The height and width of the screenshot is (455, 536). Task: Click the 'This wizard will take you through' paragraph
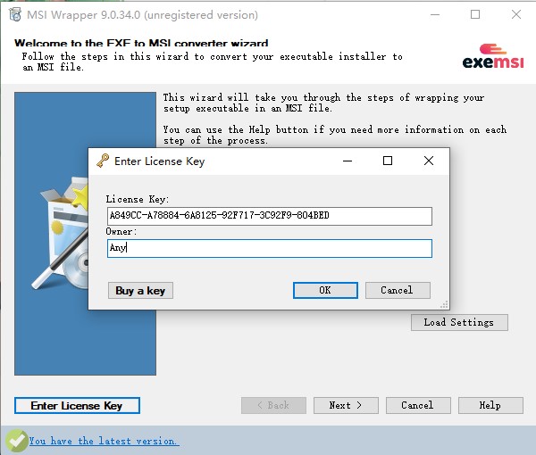click(323, 103)
